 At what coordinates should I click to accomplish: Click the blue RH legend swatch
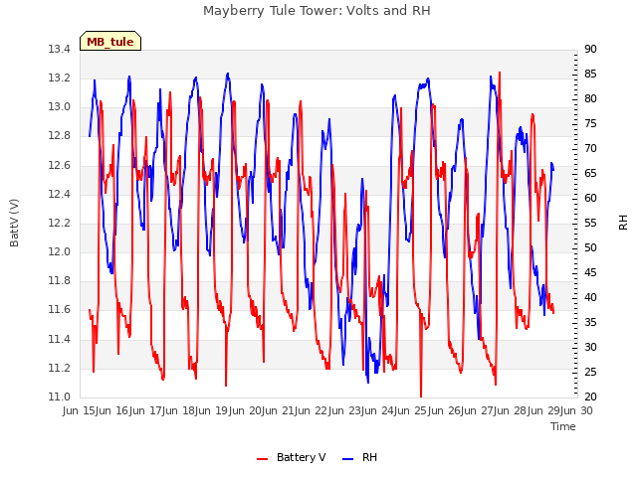(348, 459)
